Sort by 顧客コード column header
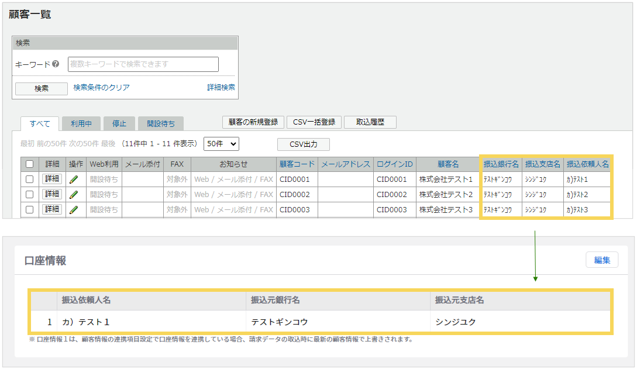Screen dimensions: 637x369 (x=297, y=164)
